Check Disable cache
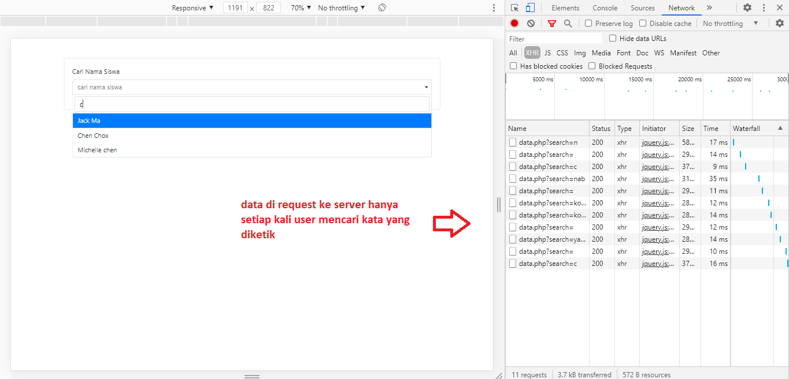The width and height of the screenshot is (789, 379). coord(642,23)
